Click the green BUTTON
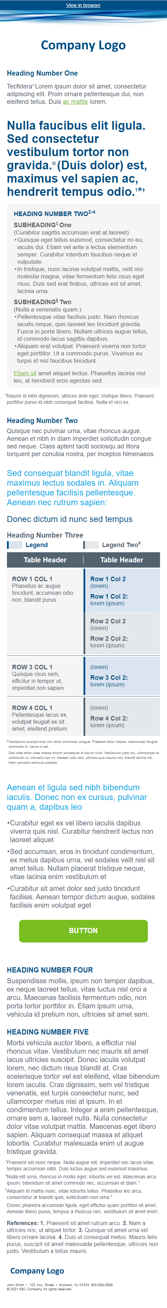 pyautogui.click(x=83, y=930)
